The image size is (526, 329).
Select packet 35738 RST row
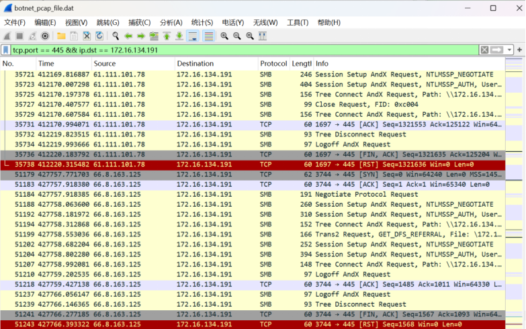[x=253, y=164]
